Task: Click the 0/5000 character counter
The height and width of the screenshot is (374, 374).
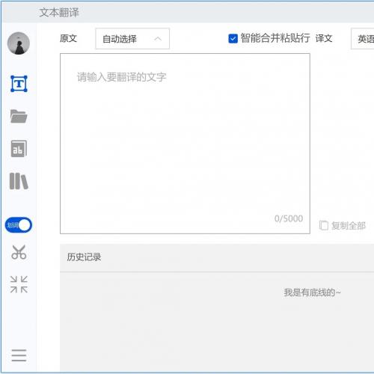Action: coord(289,218)
